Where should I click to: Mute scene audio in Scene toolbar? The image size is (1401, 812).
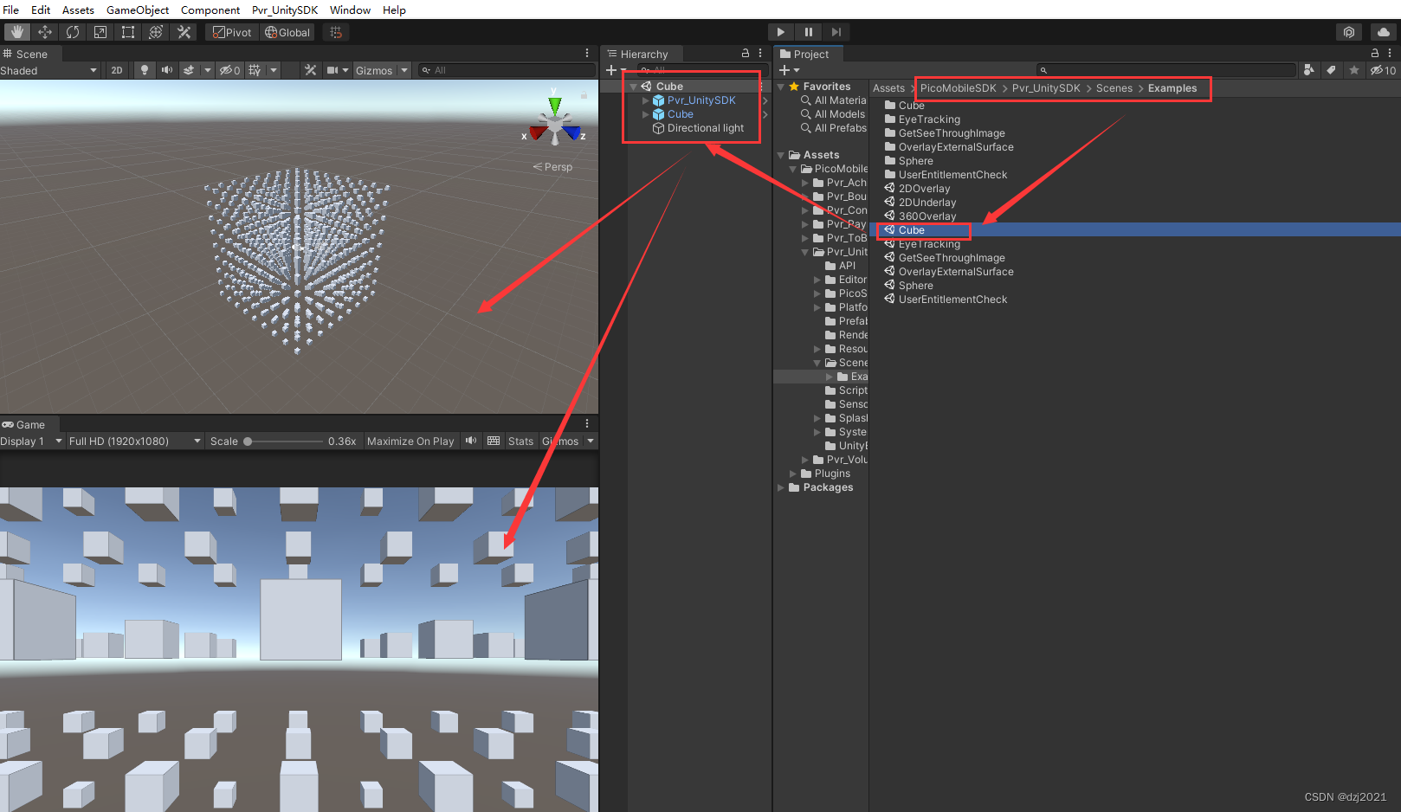click(x=166, y=70)
